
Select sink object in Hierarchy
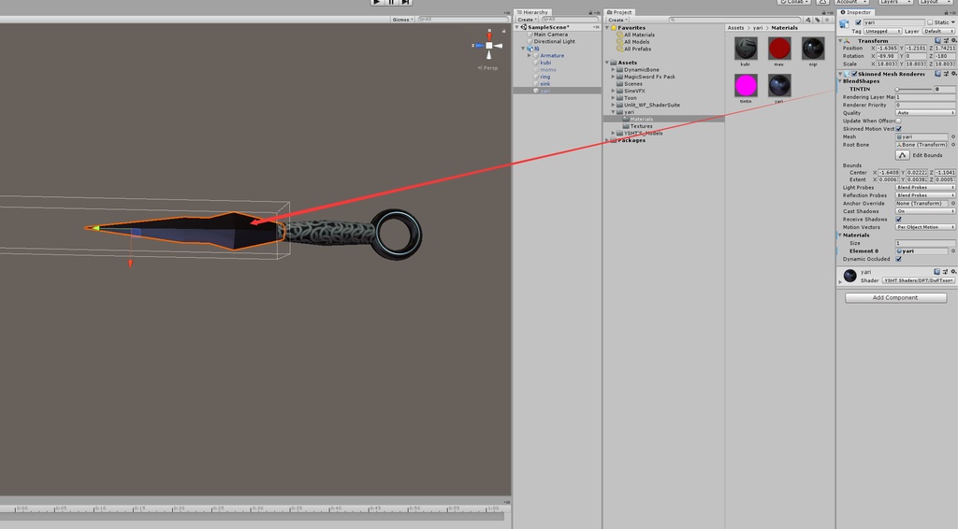pyautogui.click(x=545, y=83)
